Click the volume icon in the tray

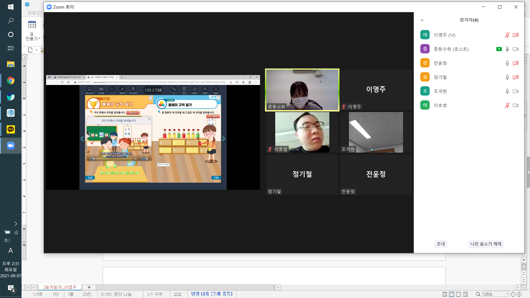[7, 240]
